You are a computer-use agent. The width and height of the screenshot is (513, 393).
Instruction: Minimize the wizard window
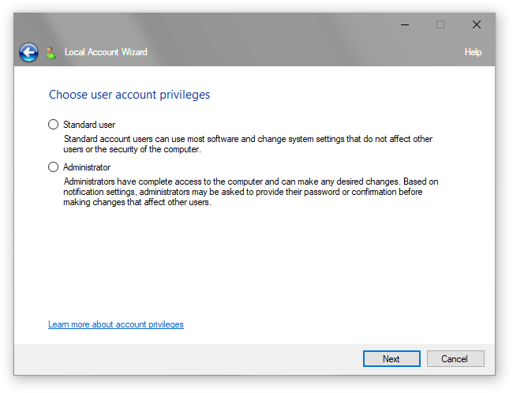(x=404, y=24)
